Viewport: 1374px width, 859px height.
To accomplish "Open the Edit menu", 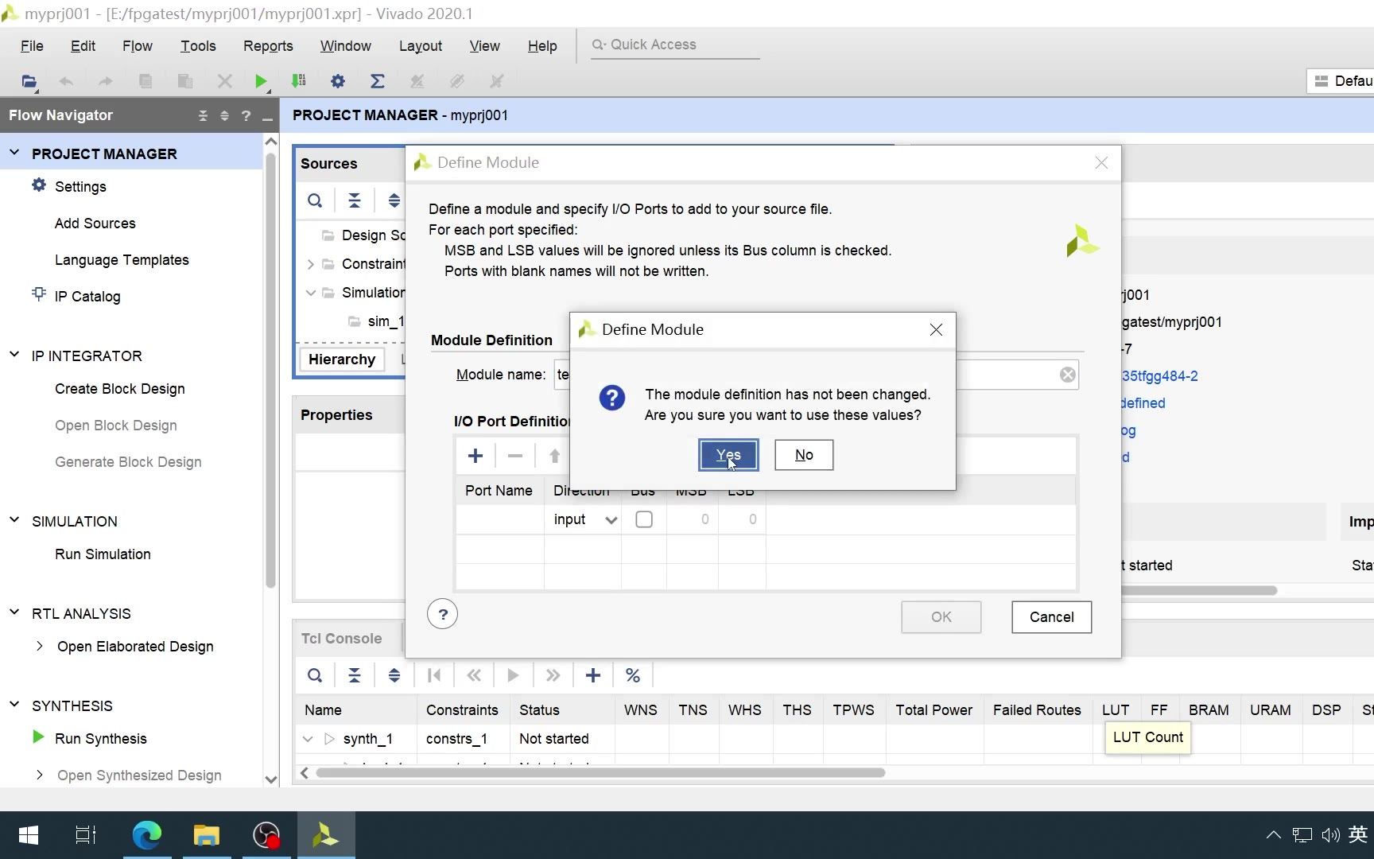I will click(x=83, y=46).
